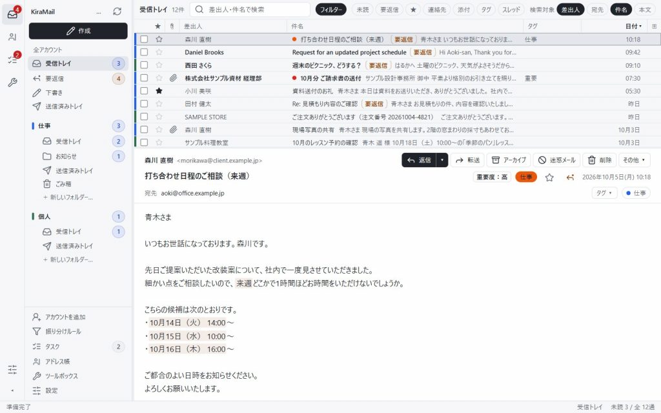Click the 転送 forward button

tap(467, 160)
